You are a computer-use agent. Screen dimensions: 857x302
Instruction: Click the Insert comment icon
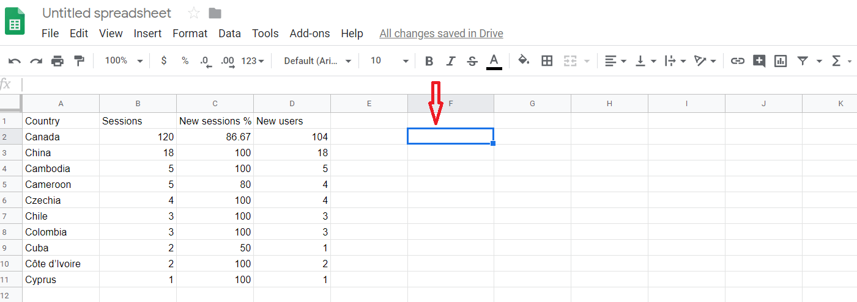tap(759, 61)
